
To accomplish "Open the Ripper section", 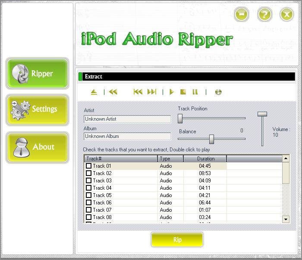I will click(38, 73).
